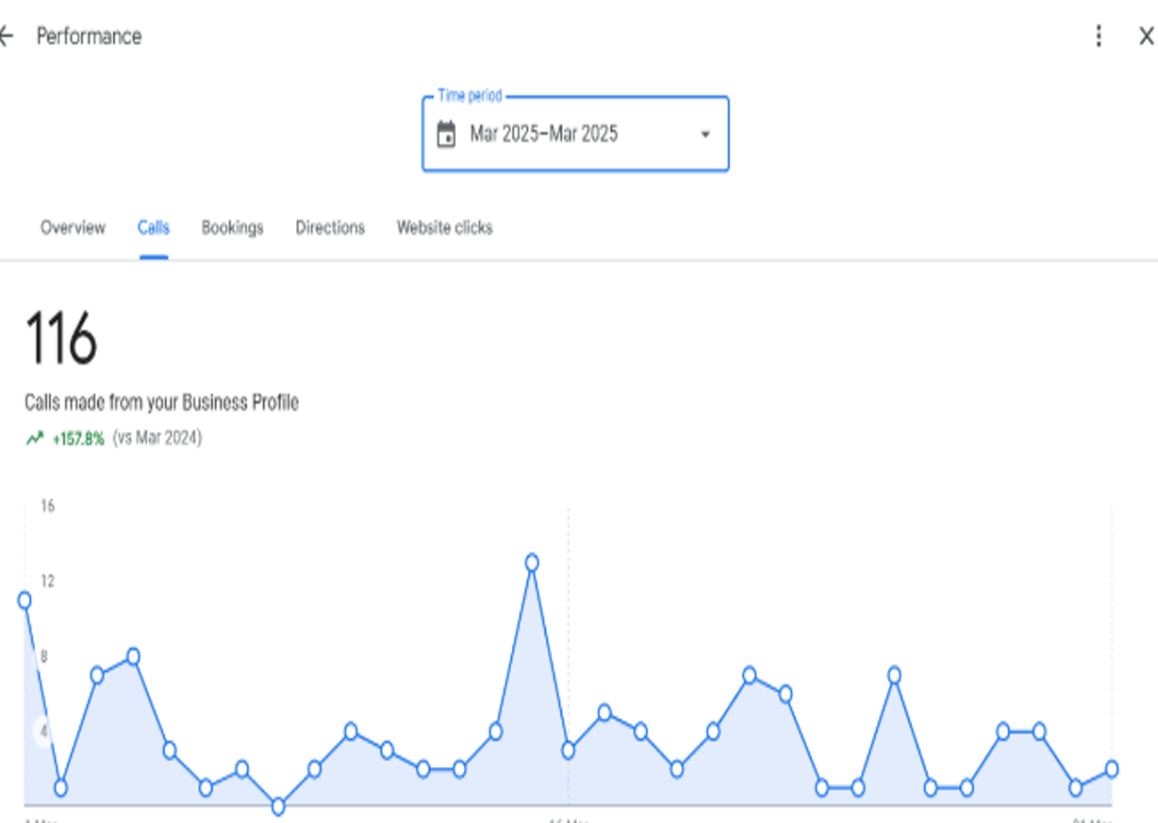
Task: Click the highest peak data point on chart
Action: coord(532,563)
